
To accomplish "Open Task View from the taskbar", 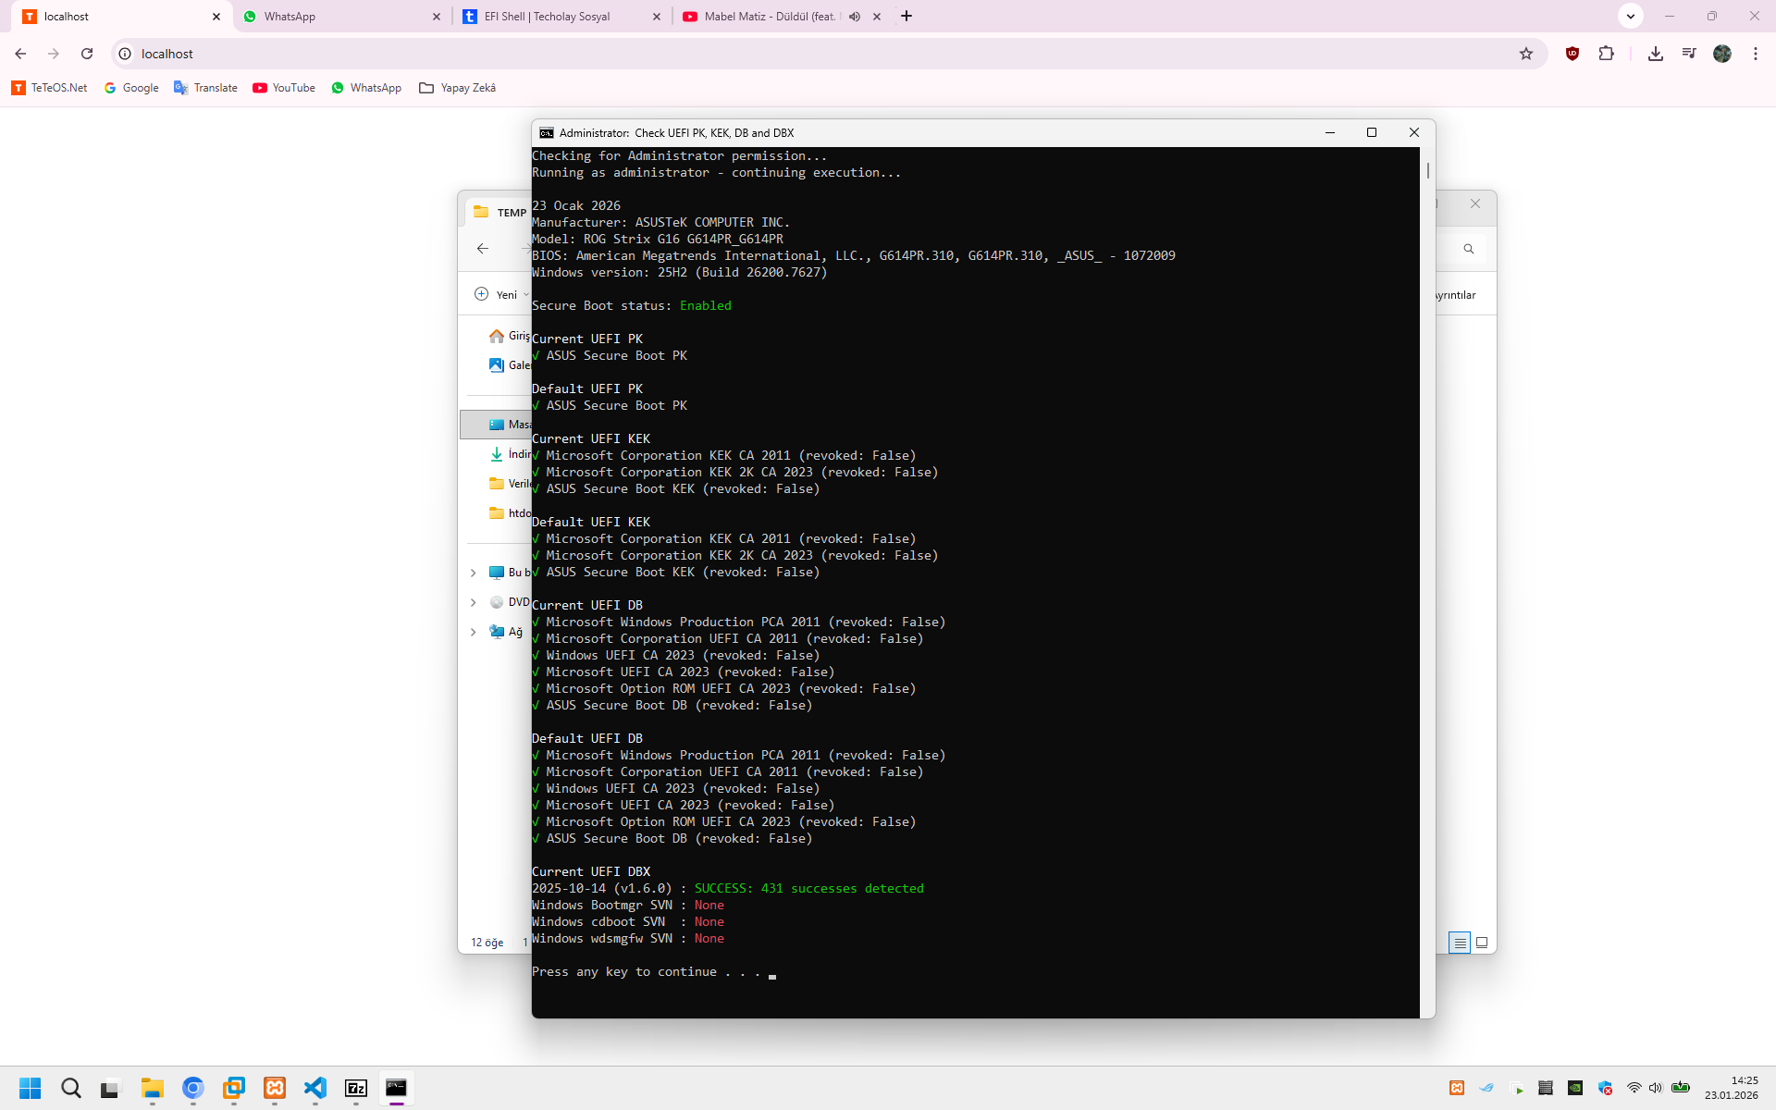I will click(x=111, y=1088).
